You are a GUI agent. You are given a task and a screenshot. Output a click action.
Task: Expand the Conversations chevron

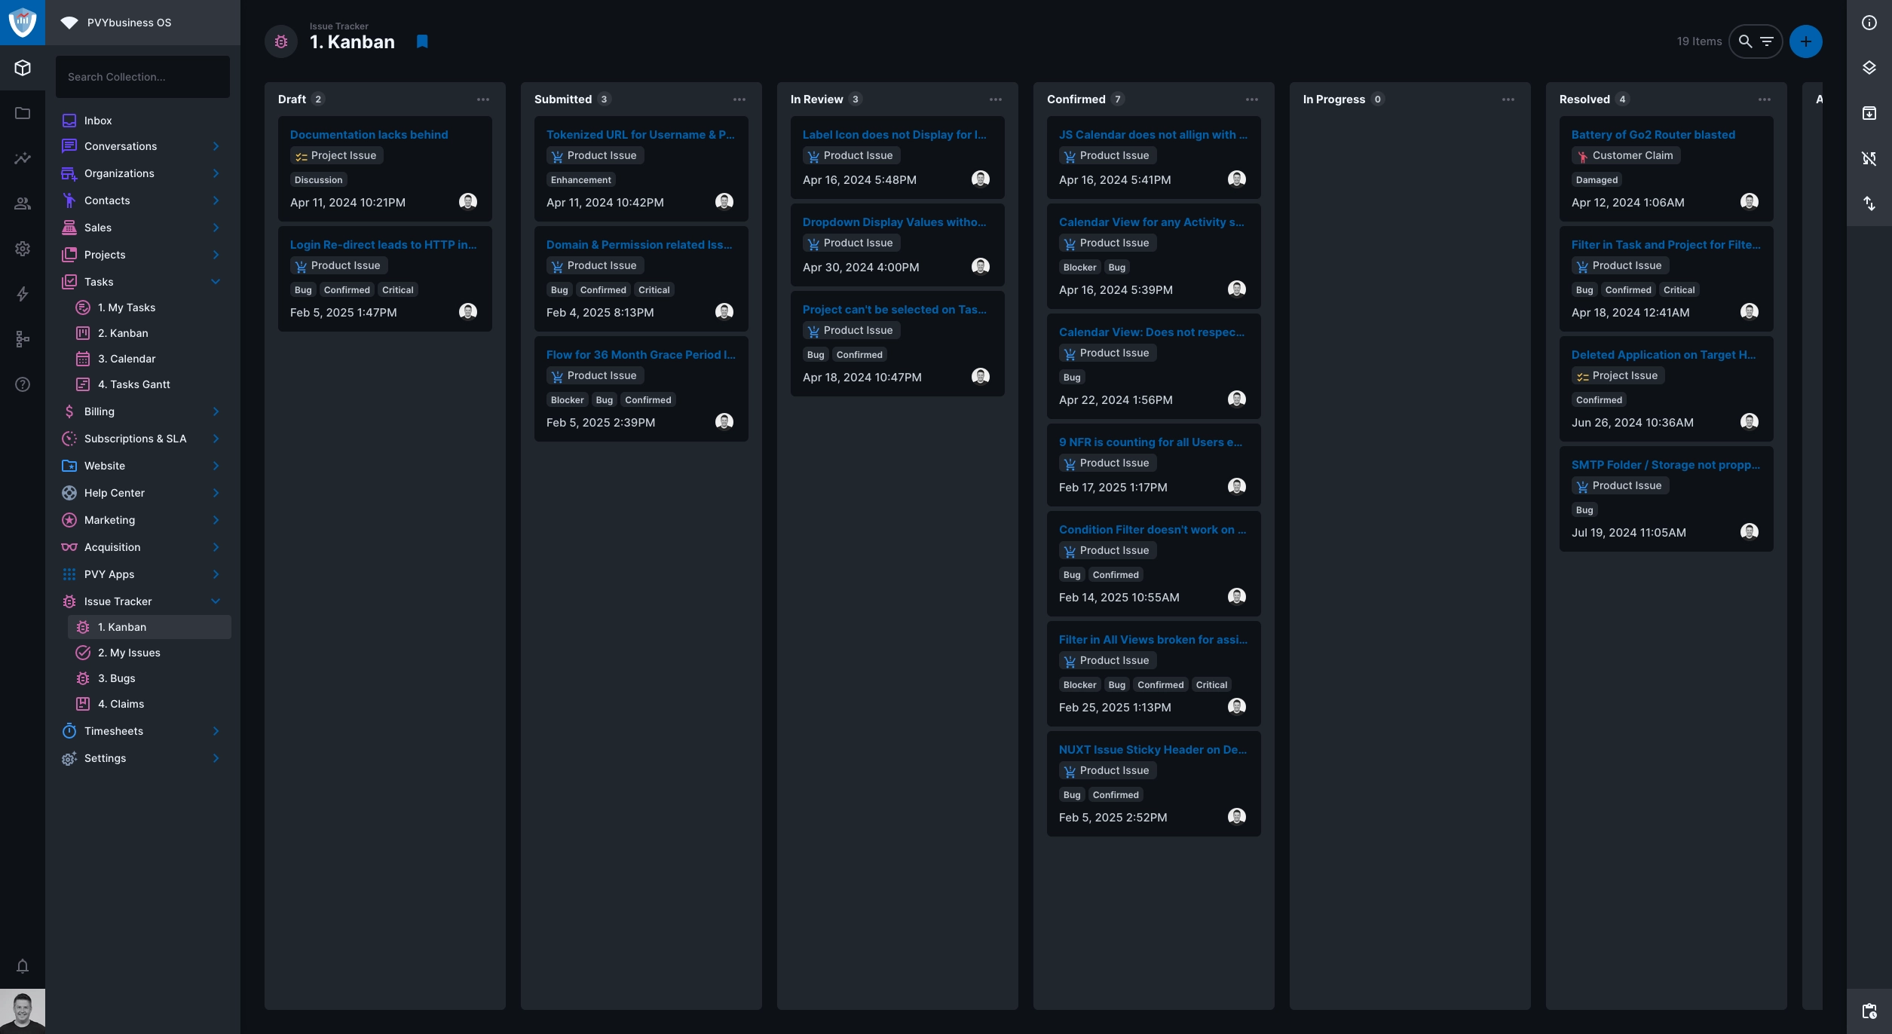(216, 146)
